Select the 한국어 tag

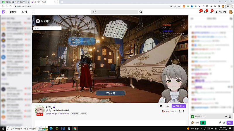(x=84, y=114)
